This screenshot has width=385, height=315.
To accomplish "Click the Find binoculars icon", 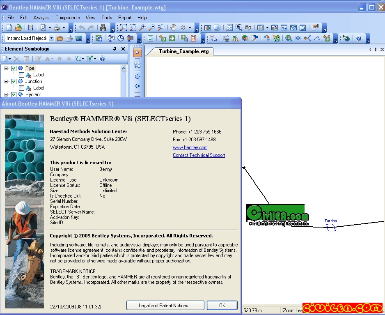I will [x=103, y=28].
